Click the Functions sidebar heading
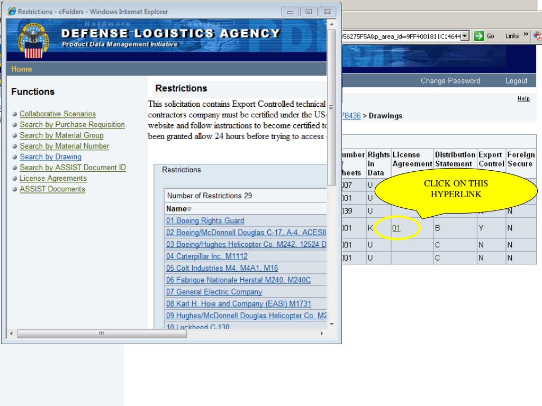This screenshot has width=542, height=406. pyautogui.click(x=33, y=91)
